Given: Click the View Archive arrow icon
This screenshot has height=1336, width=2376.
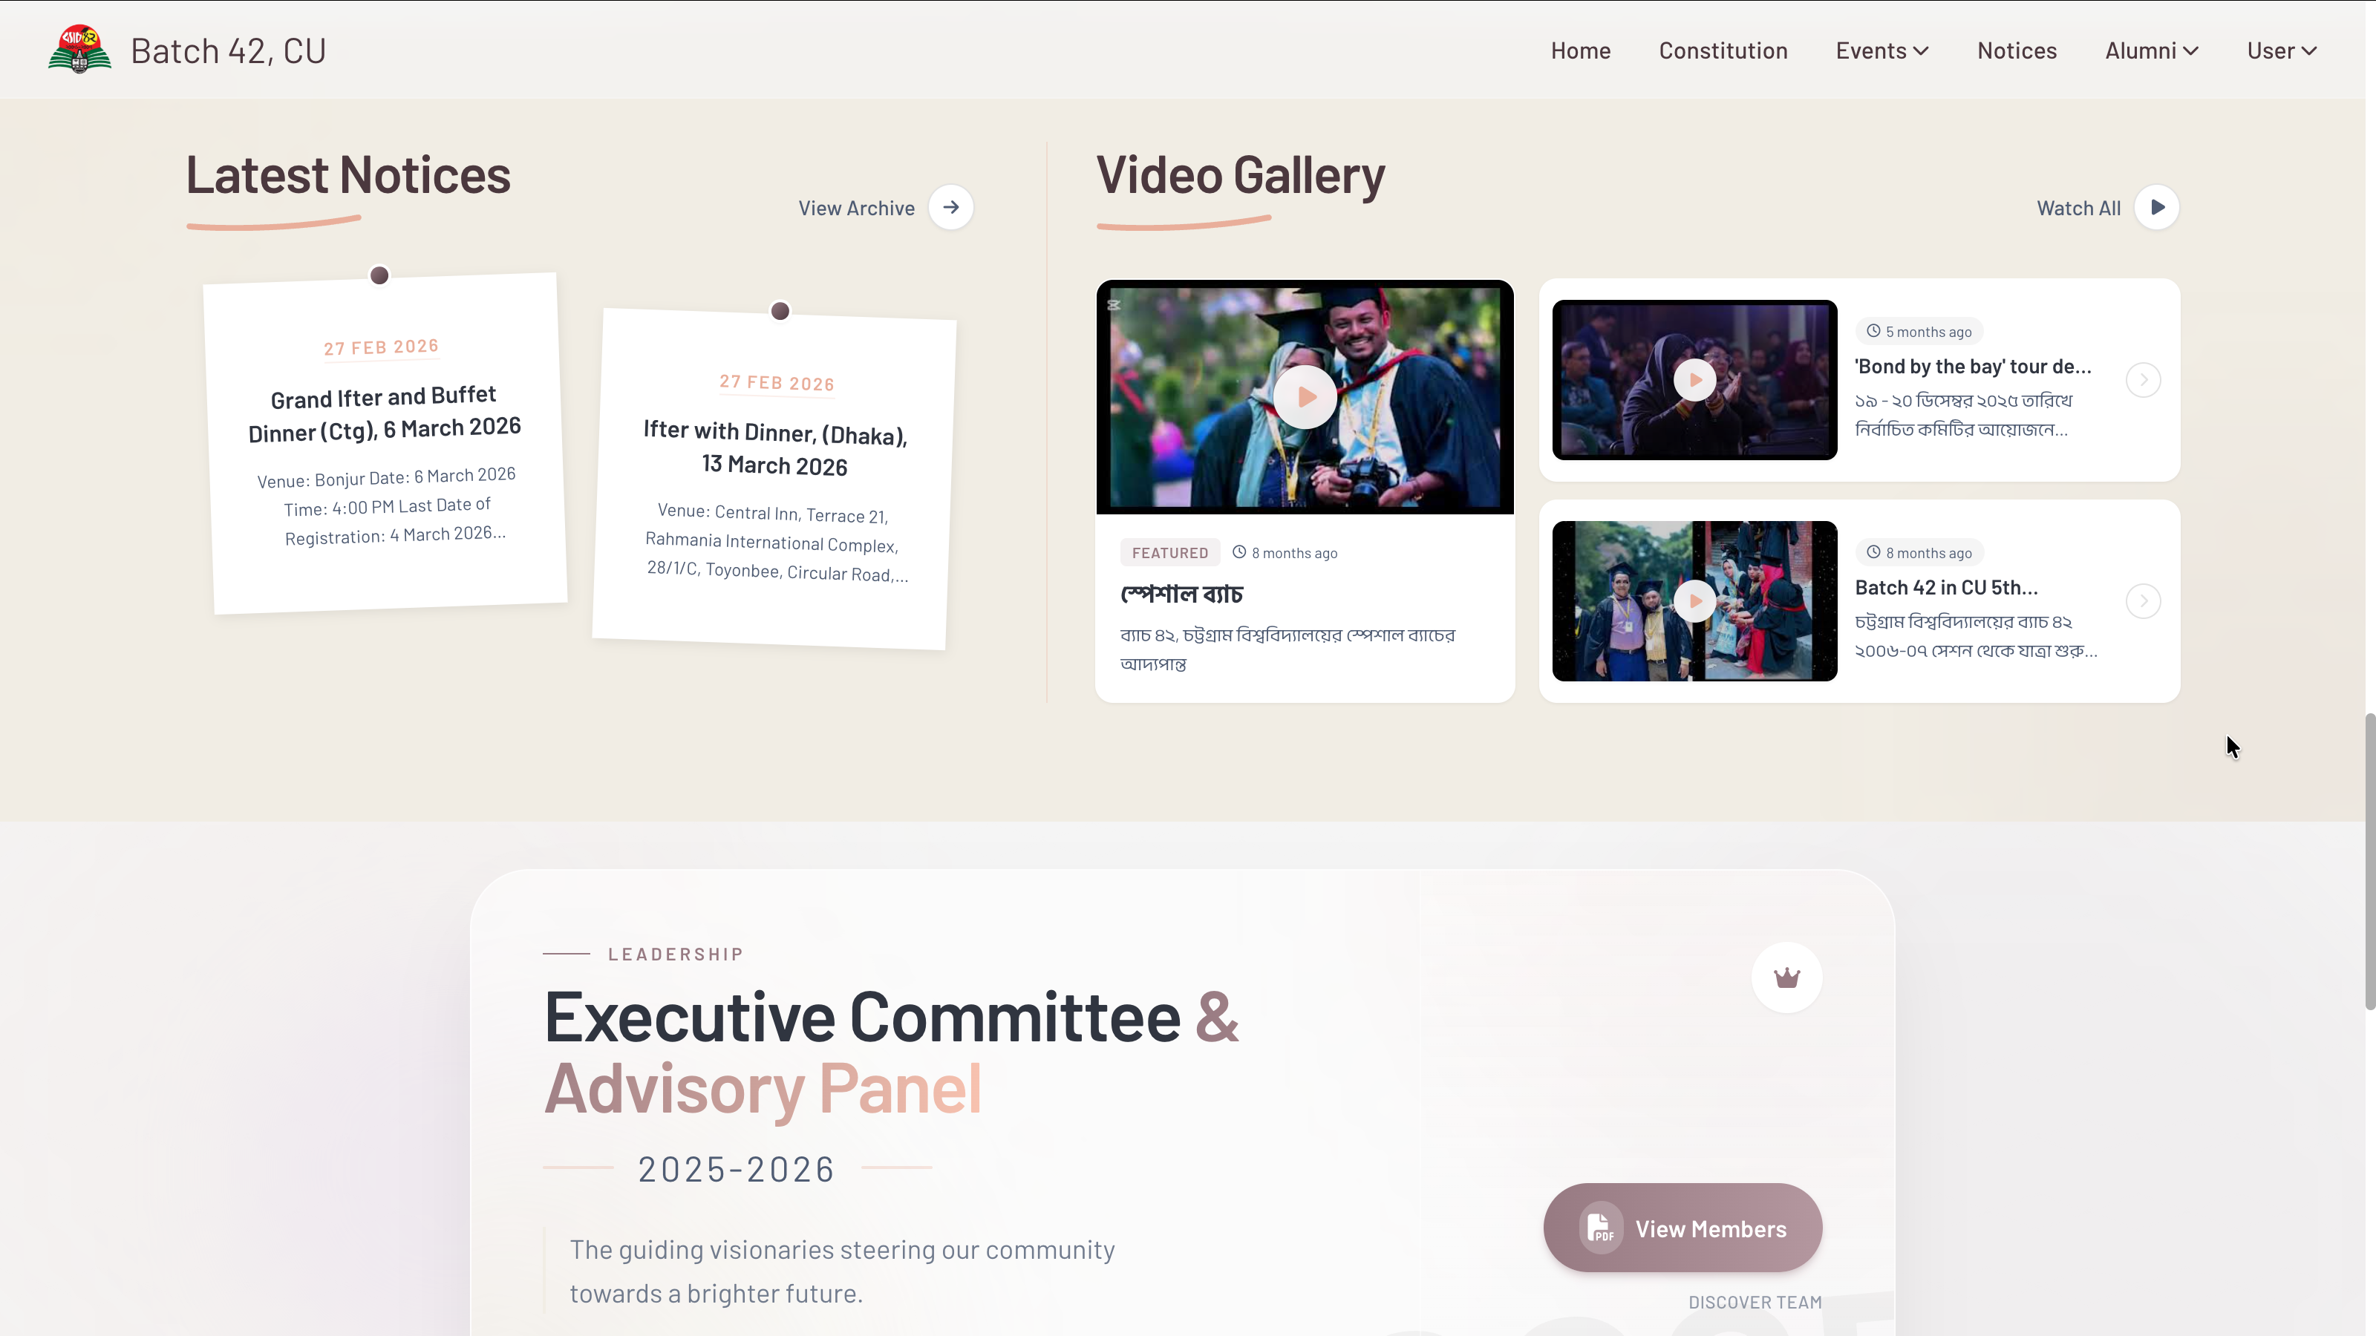Looking at the screenshot, I should [951, 208].
